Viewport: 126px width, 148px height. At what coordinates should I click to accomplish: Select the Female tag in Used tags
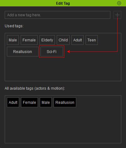(29, 40)
